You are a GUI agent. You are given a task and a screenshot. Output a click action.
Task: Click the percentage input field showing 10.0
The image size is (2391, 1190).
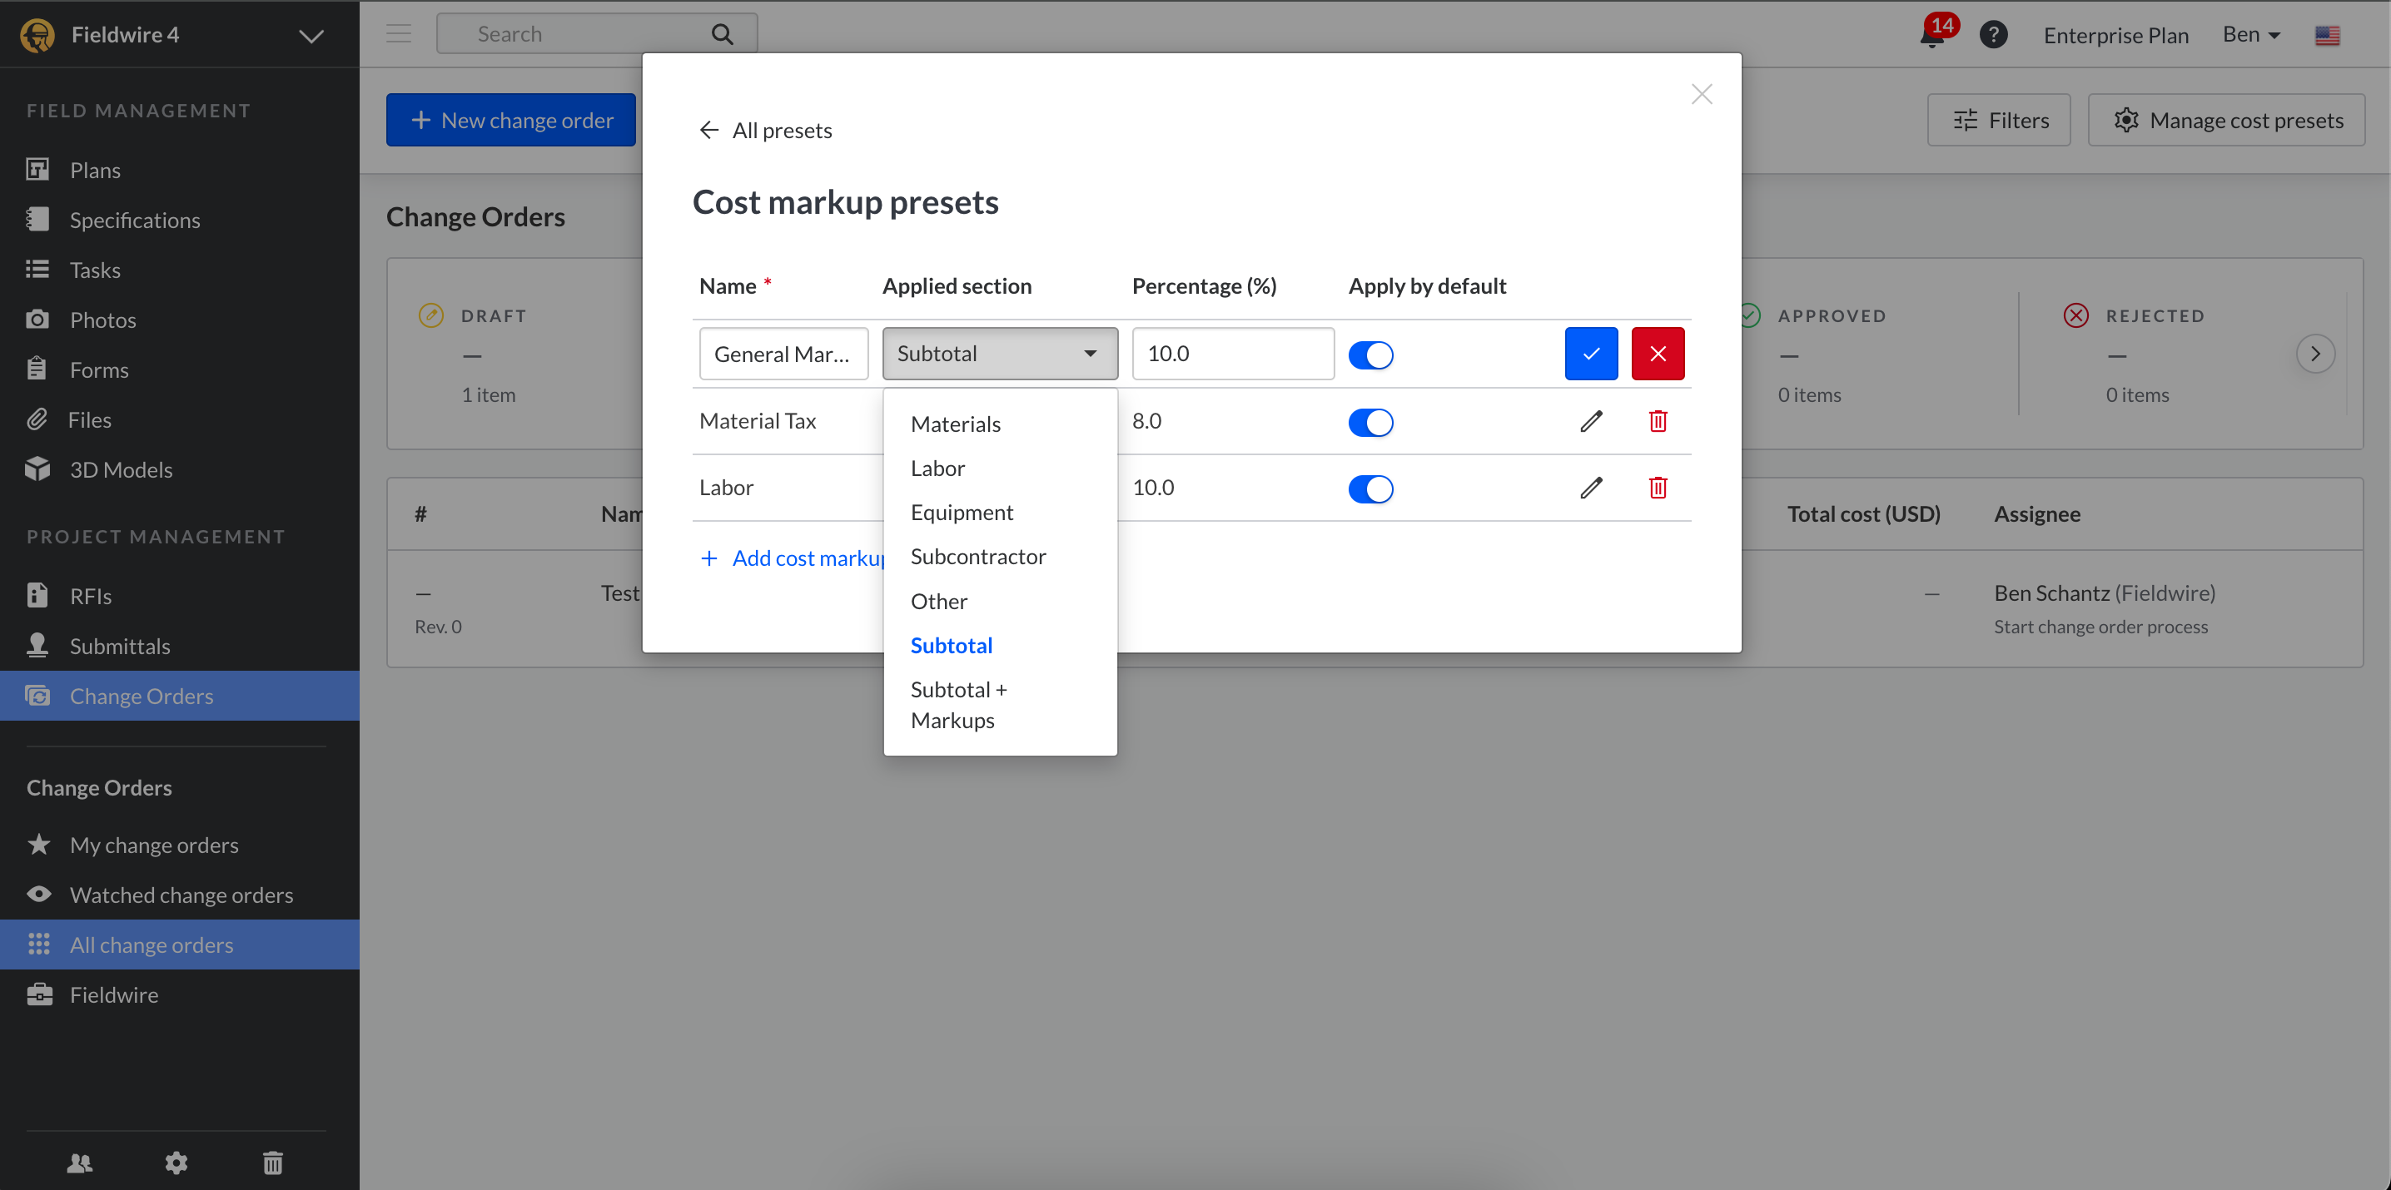click(x=1231, y=354)
